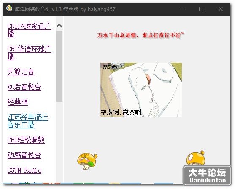Screen dimensions: 235x189
Task: Tune to the 经典FM station
Action: click(x=18, y=102)
